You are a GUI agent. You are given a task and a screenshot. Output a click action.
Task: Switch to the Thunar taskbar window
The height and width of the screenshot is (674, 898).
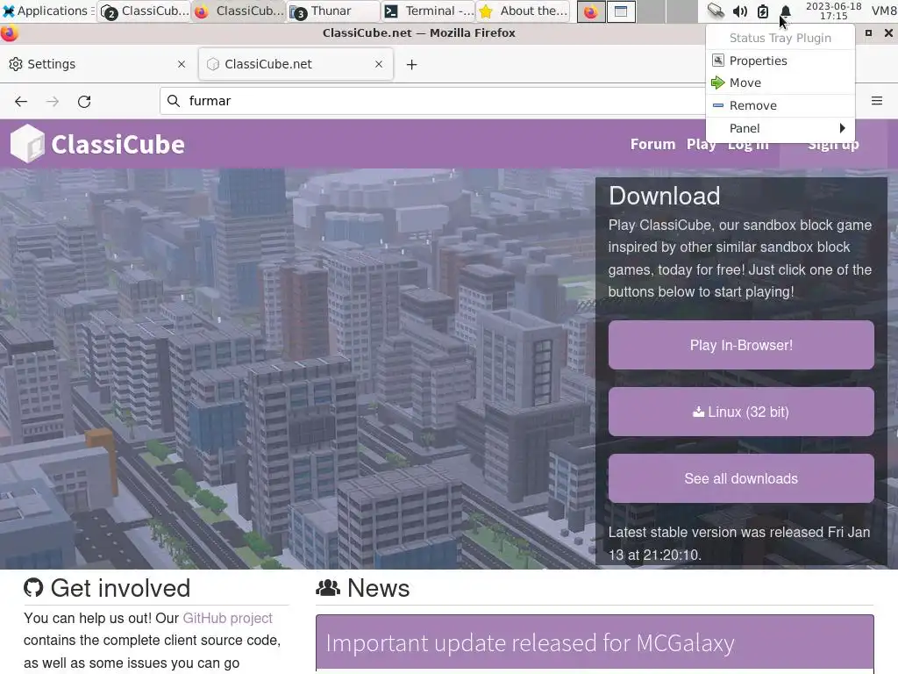(333, 11)
